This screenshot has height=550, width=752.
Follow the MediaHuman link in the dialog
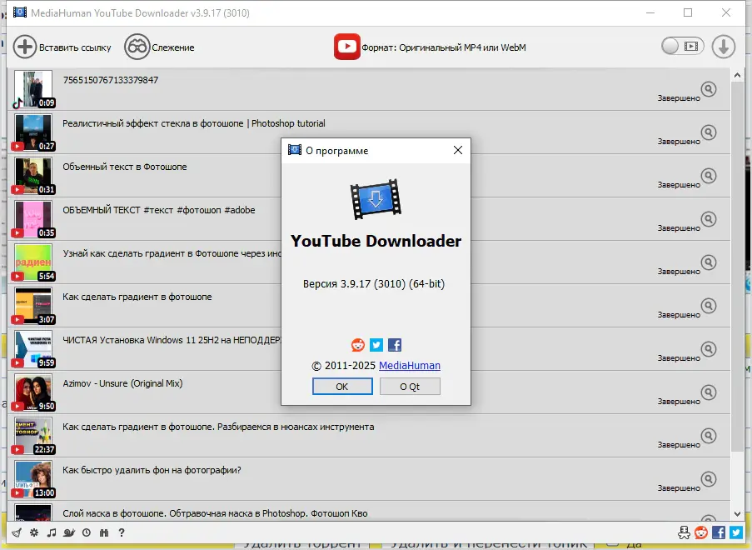[410, 366]
